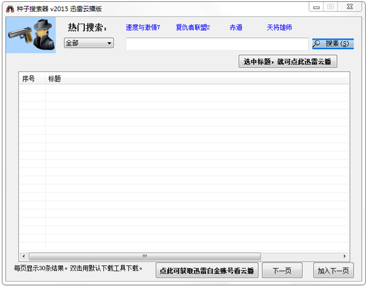367x286 pixels.
Task: Focus the search keyword input field
Action: [217, 44]
